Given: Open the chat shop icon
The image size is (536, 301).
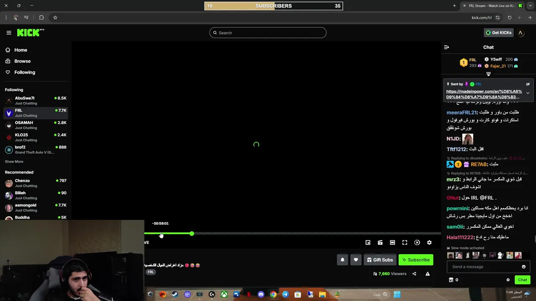Looking at the screenshot, I should click(451, 280).
